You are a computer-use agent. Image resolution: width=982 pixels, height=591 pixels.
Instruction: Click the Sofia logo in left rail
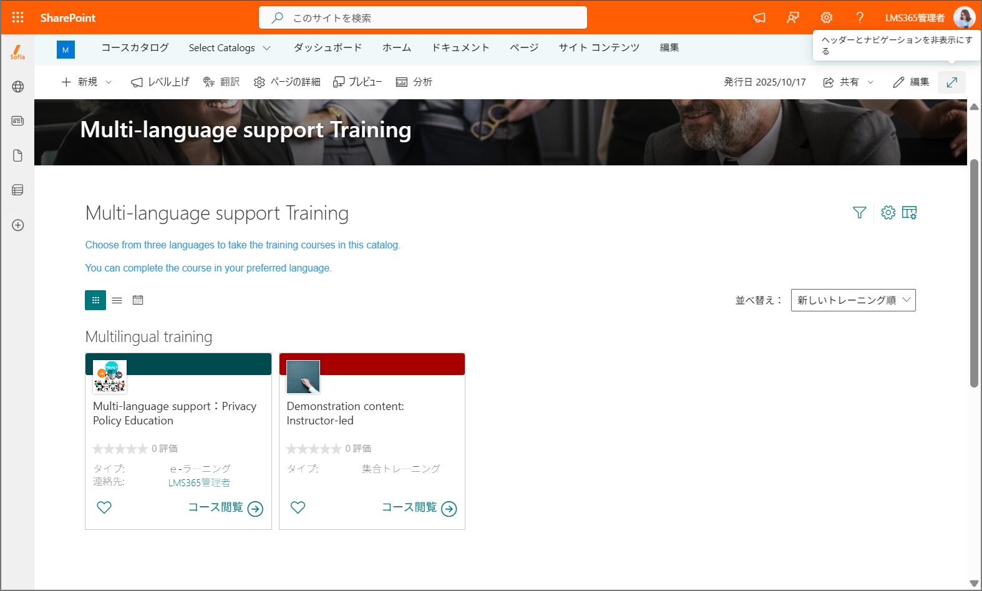coord(17,52)
